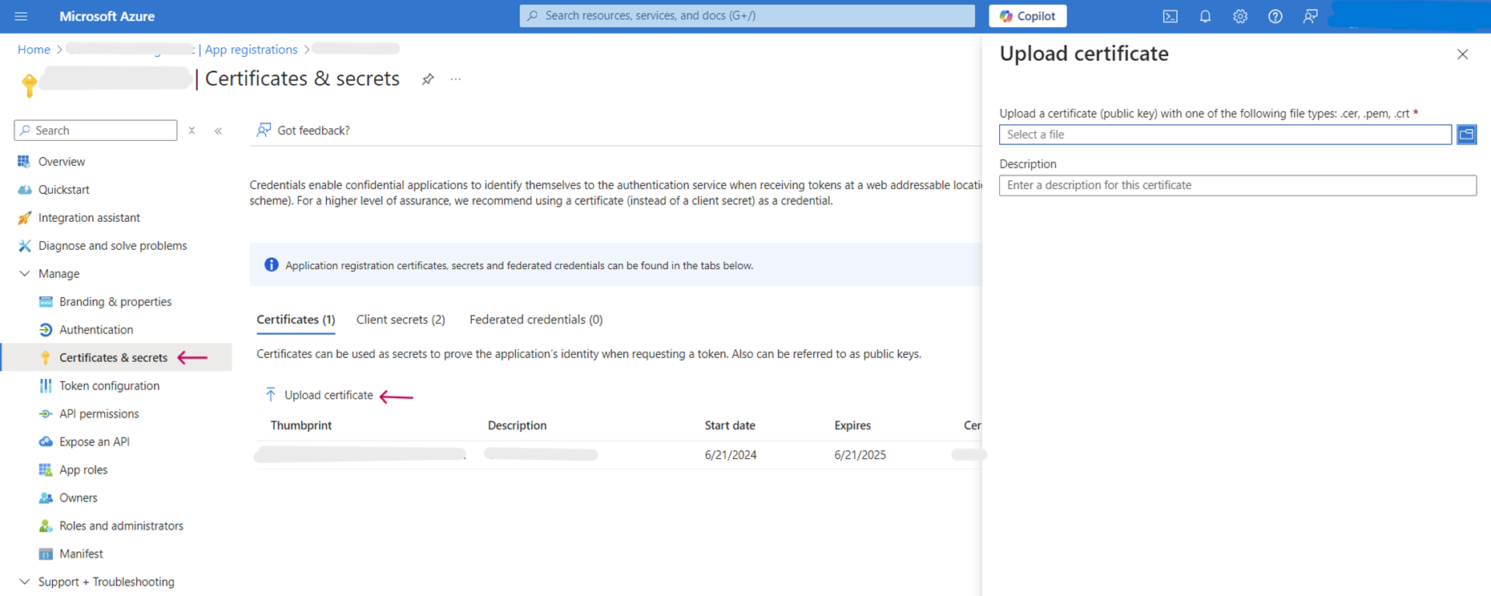Click App registrations breadcrumb link
The height and width of the screenshot is (596, 1491).
(x=251, y=50)
